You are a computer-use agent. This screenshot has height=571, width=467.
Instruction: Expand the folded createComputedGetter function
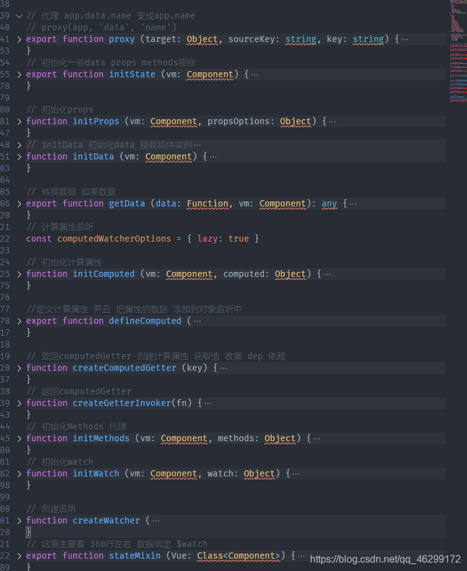tap(19, 368)
